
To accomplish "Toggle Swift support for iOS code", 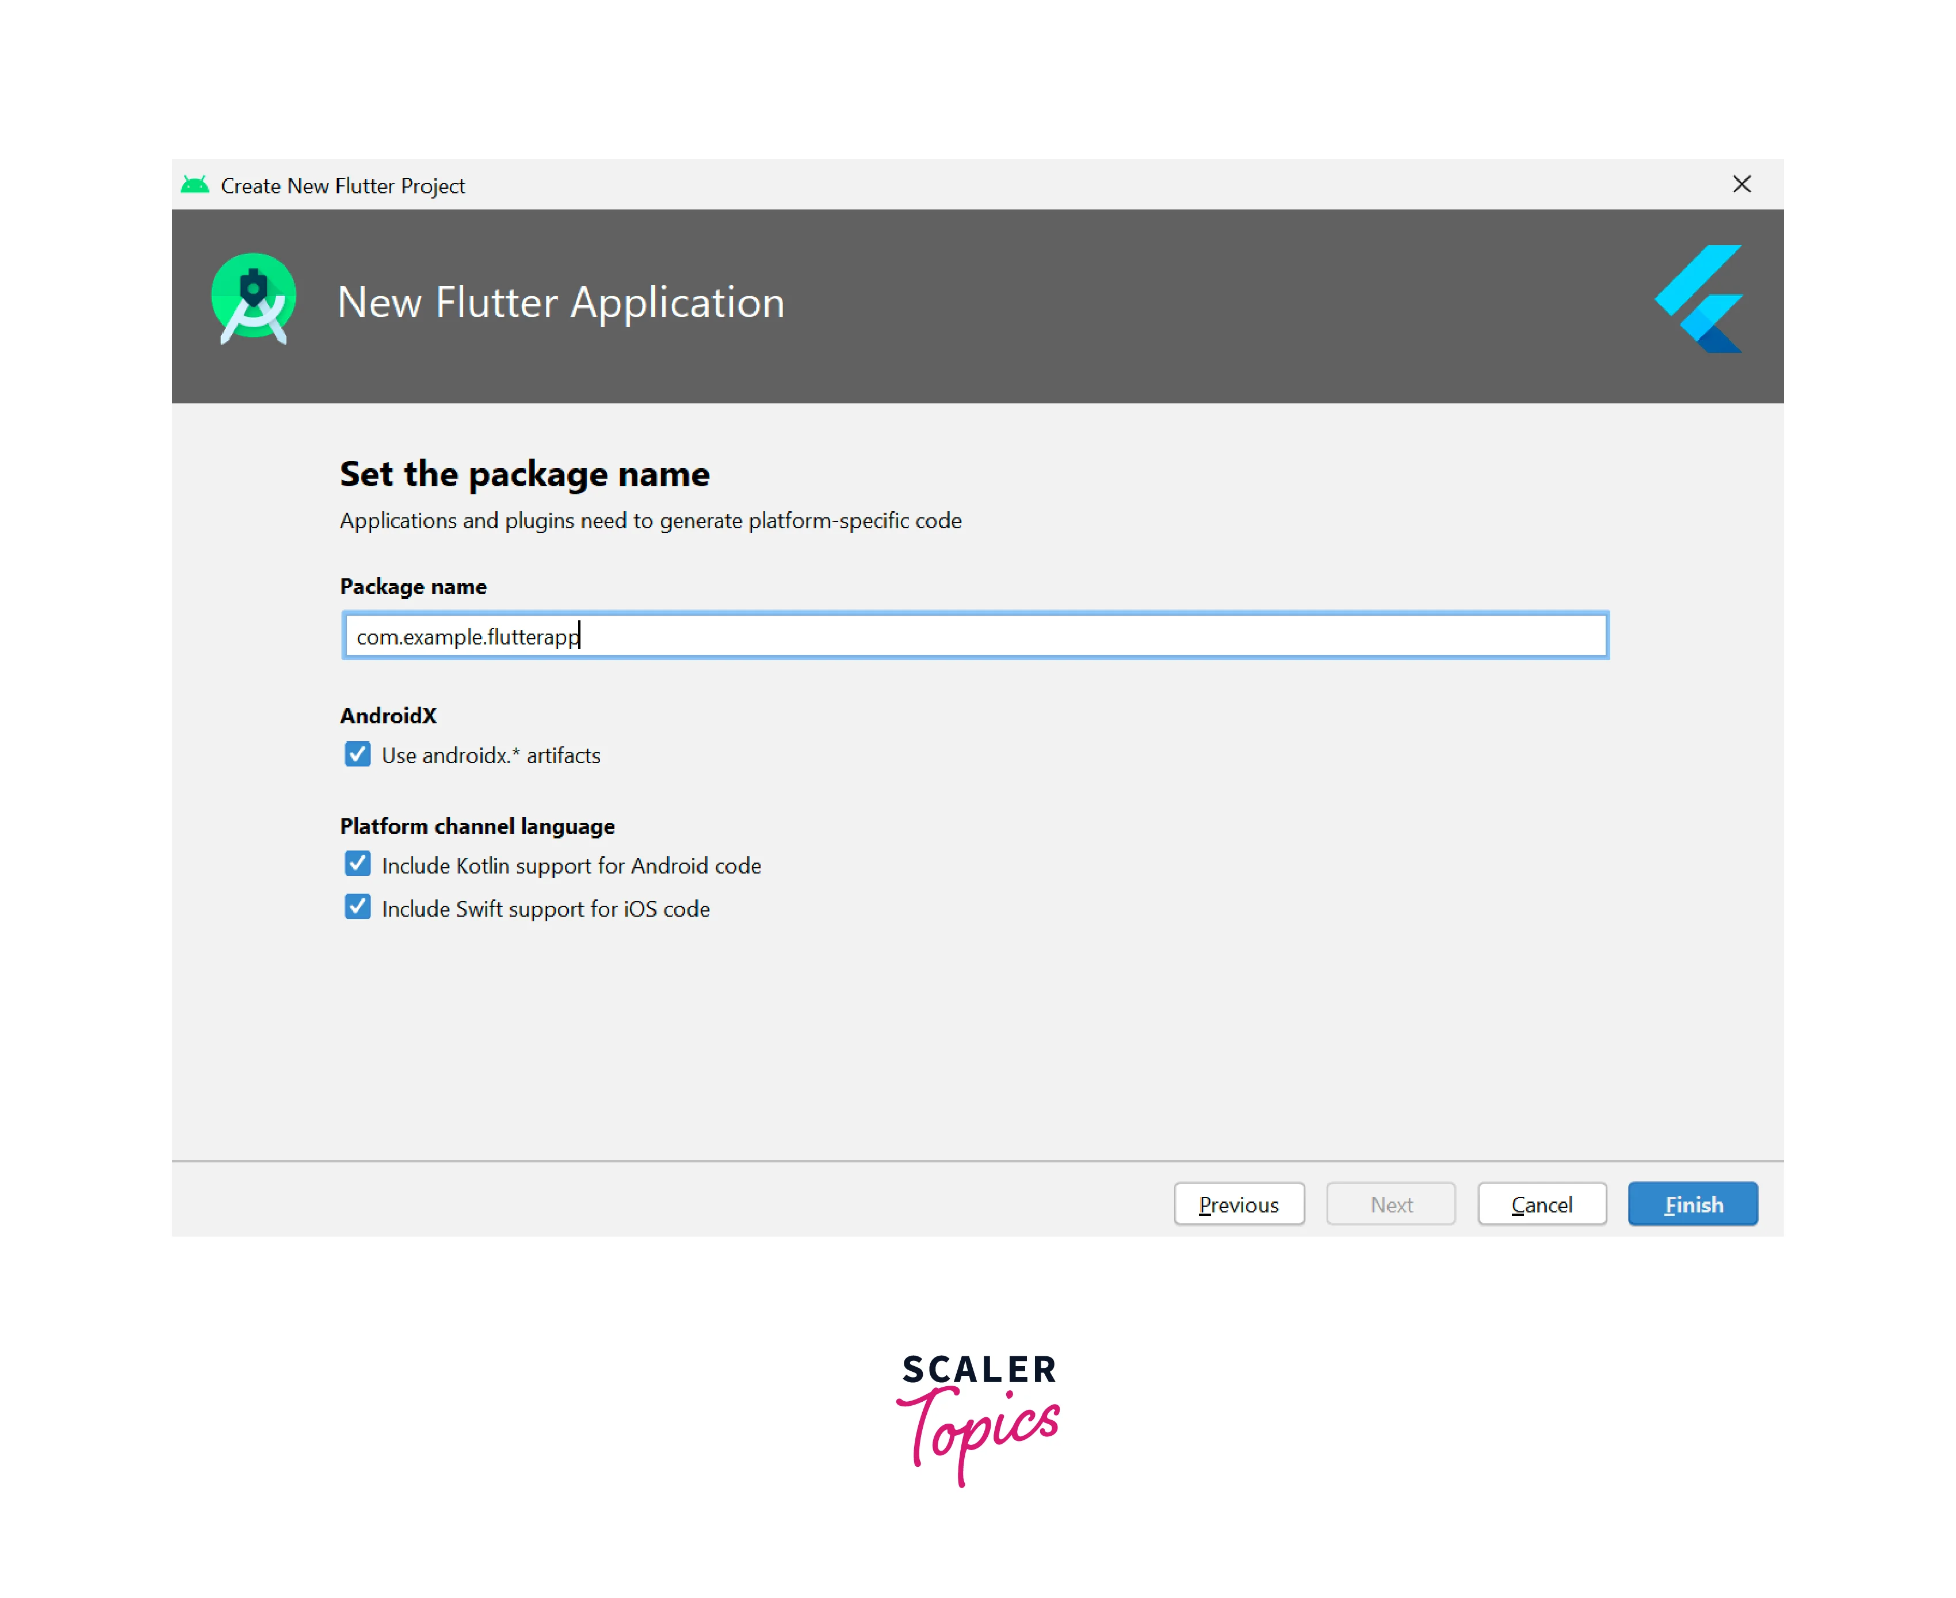I will [x=358, y=907].
